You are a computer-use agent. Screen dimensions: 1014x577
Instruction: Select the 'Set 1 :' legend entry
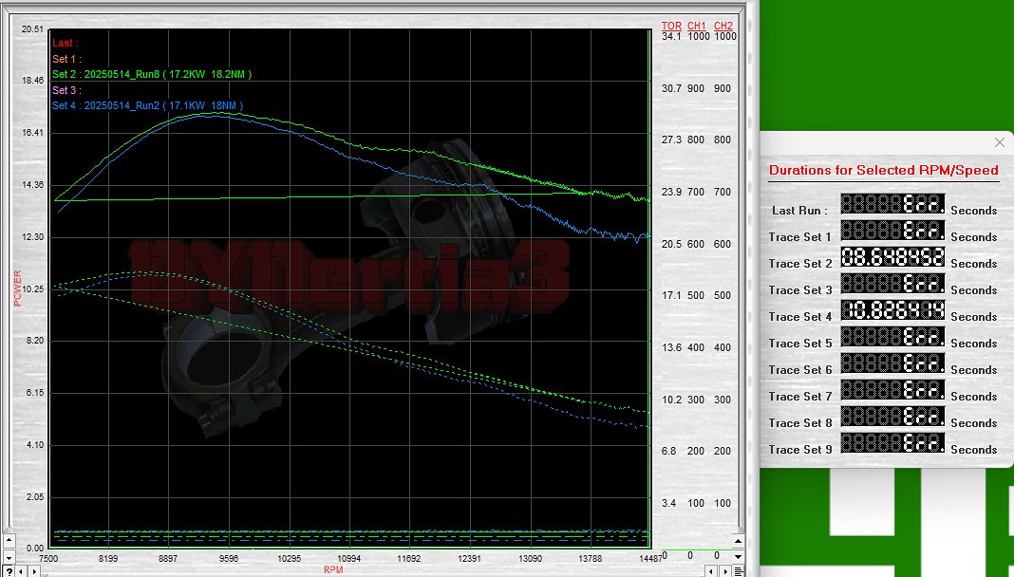[x=67, y=59]
